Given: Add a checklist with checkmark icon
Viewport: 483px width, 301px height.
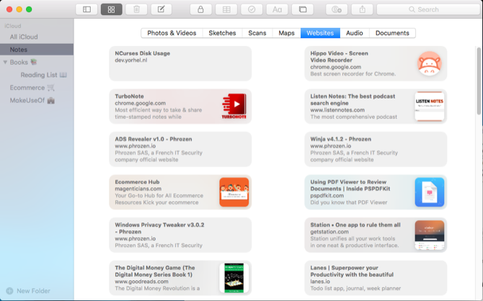Looking at the screenshot, I should click(x=252, y=9).
